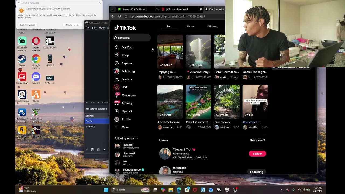Select the Videos search results tab

click(x=213, y=26)
